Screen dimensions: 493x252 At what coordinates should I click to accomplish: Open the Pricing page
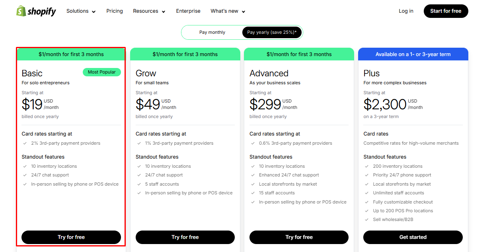tap(114, 11)
